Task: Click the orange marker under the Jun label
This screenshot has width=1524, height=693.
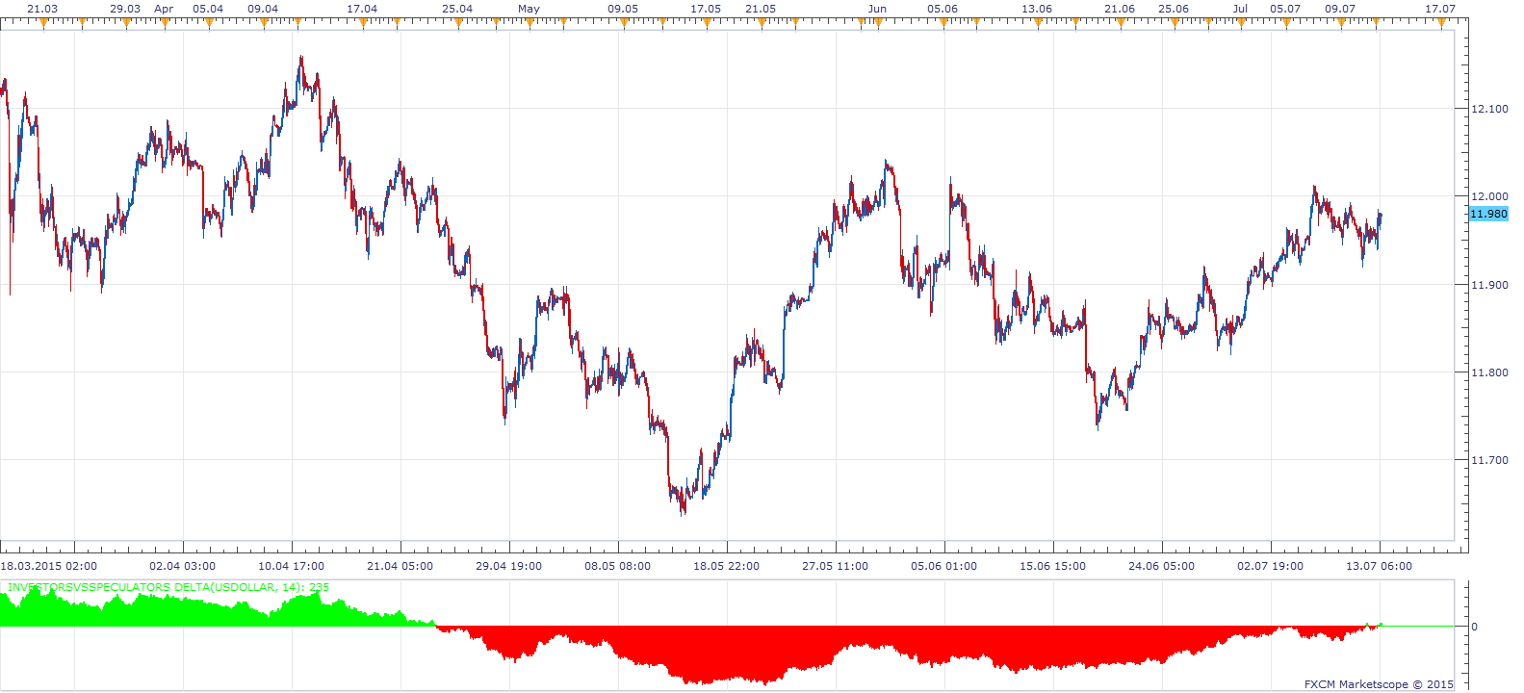Action: coord(877,24)
